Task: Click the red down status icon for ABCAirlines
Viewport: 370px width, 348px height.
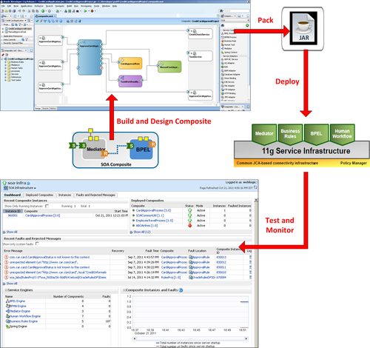Action: [189, 226]
